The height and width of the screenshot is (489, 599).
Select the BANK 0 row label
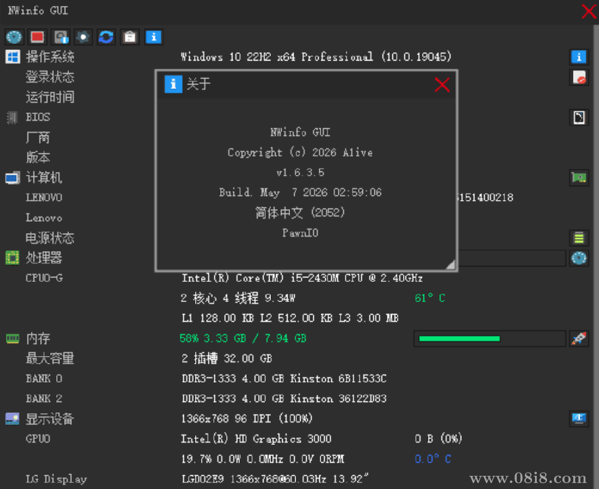point(44,379)
